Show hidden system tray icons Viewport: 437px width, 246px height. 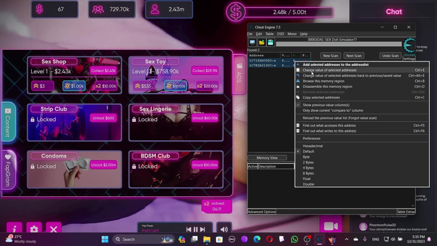coord(346,239)
